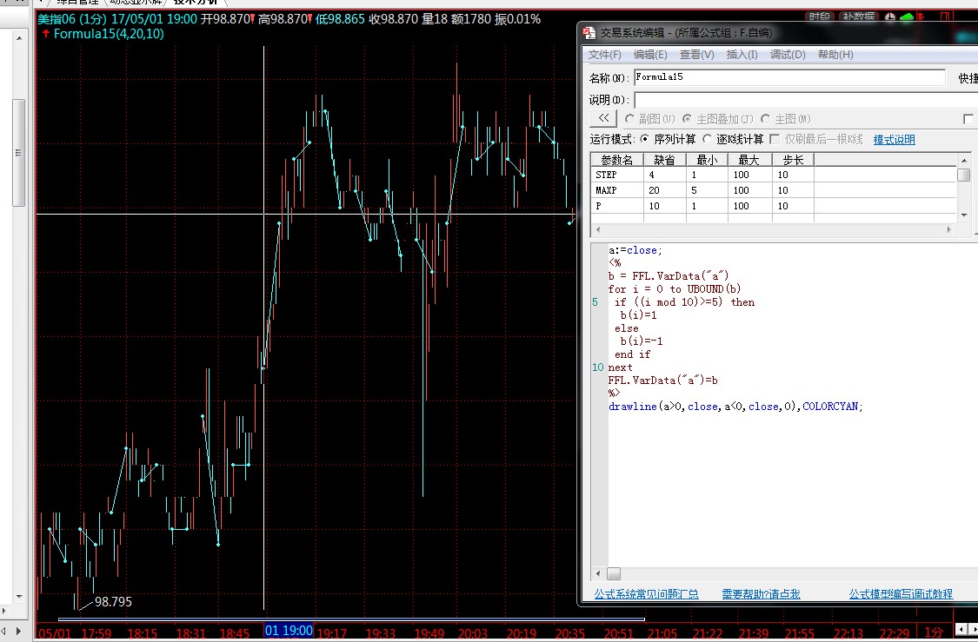Click the 参数名 column header

click(617, 160)
